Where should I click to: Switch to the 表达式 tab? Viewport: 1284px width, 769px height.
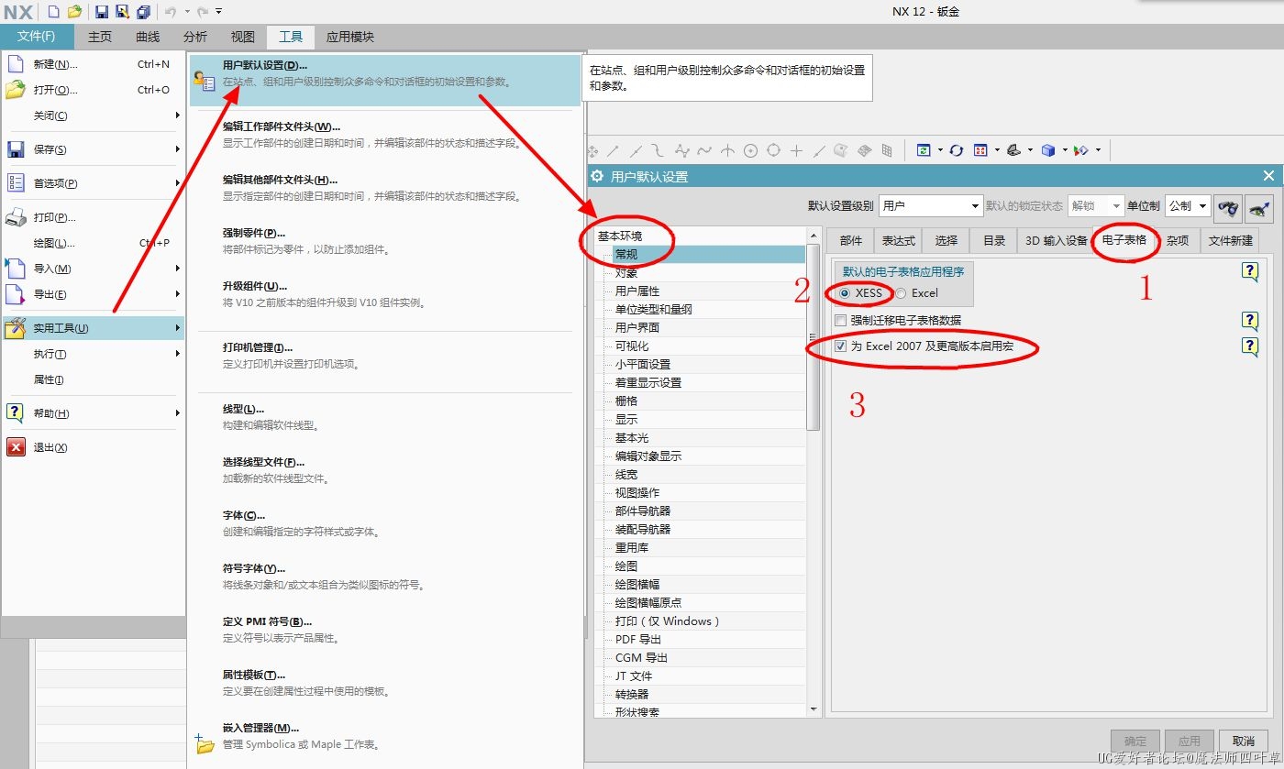(898, 240)
